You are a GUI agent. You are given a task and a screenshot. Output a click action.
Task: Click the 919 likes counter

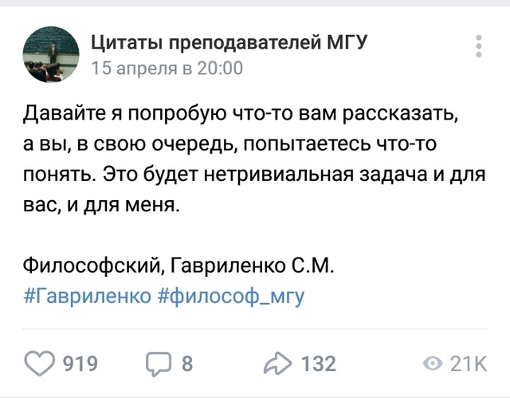(80, 365)
